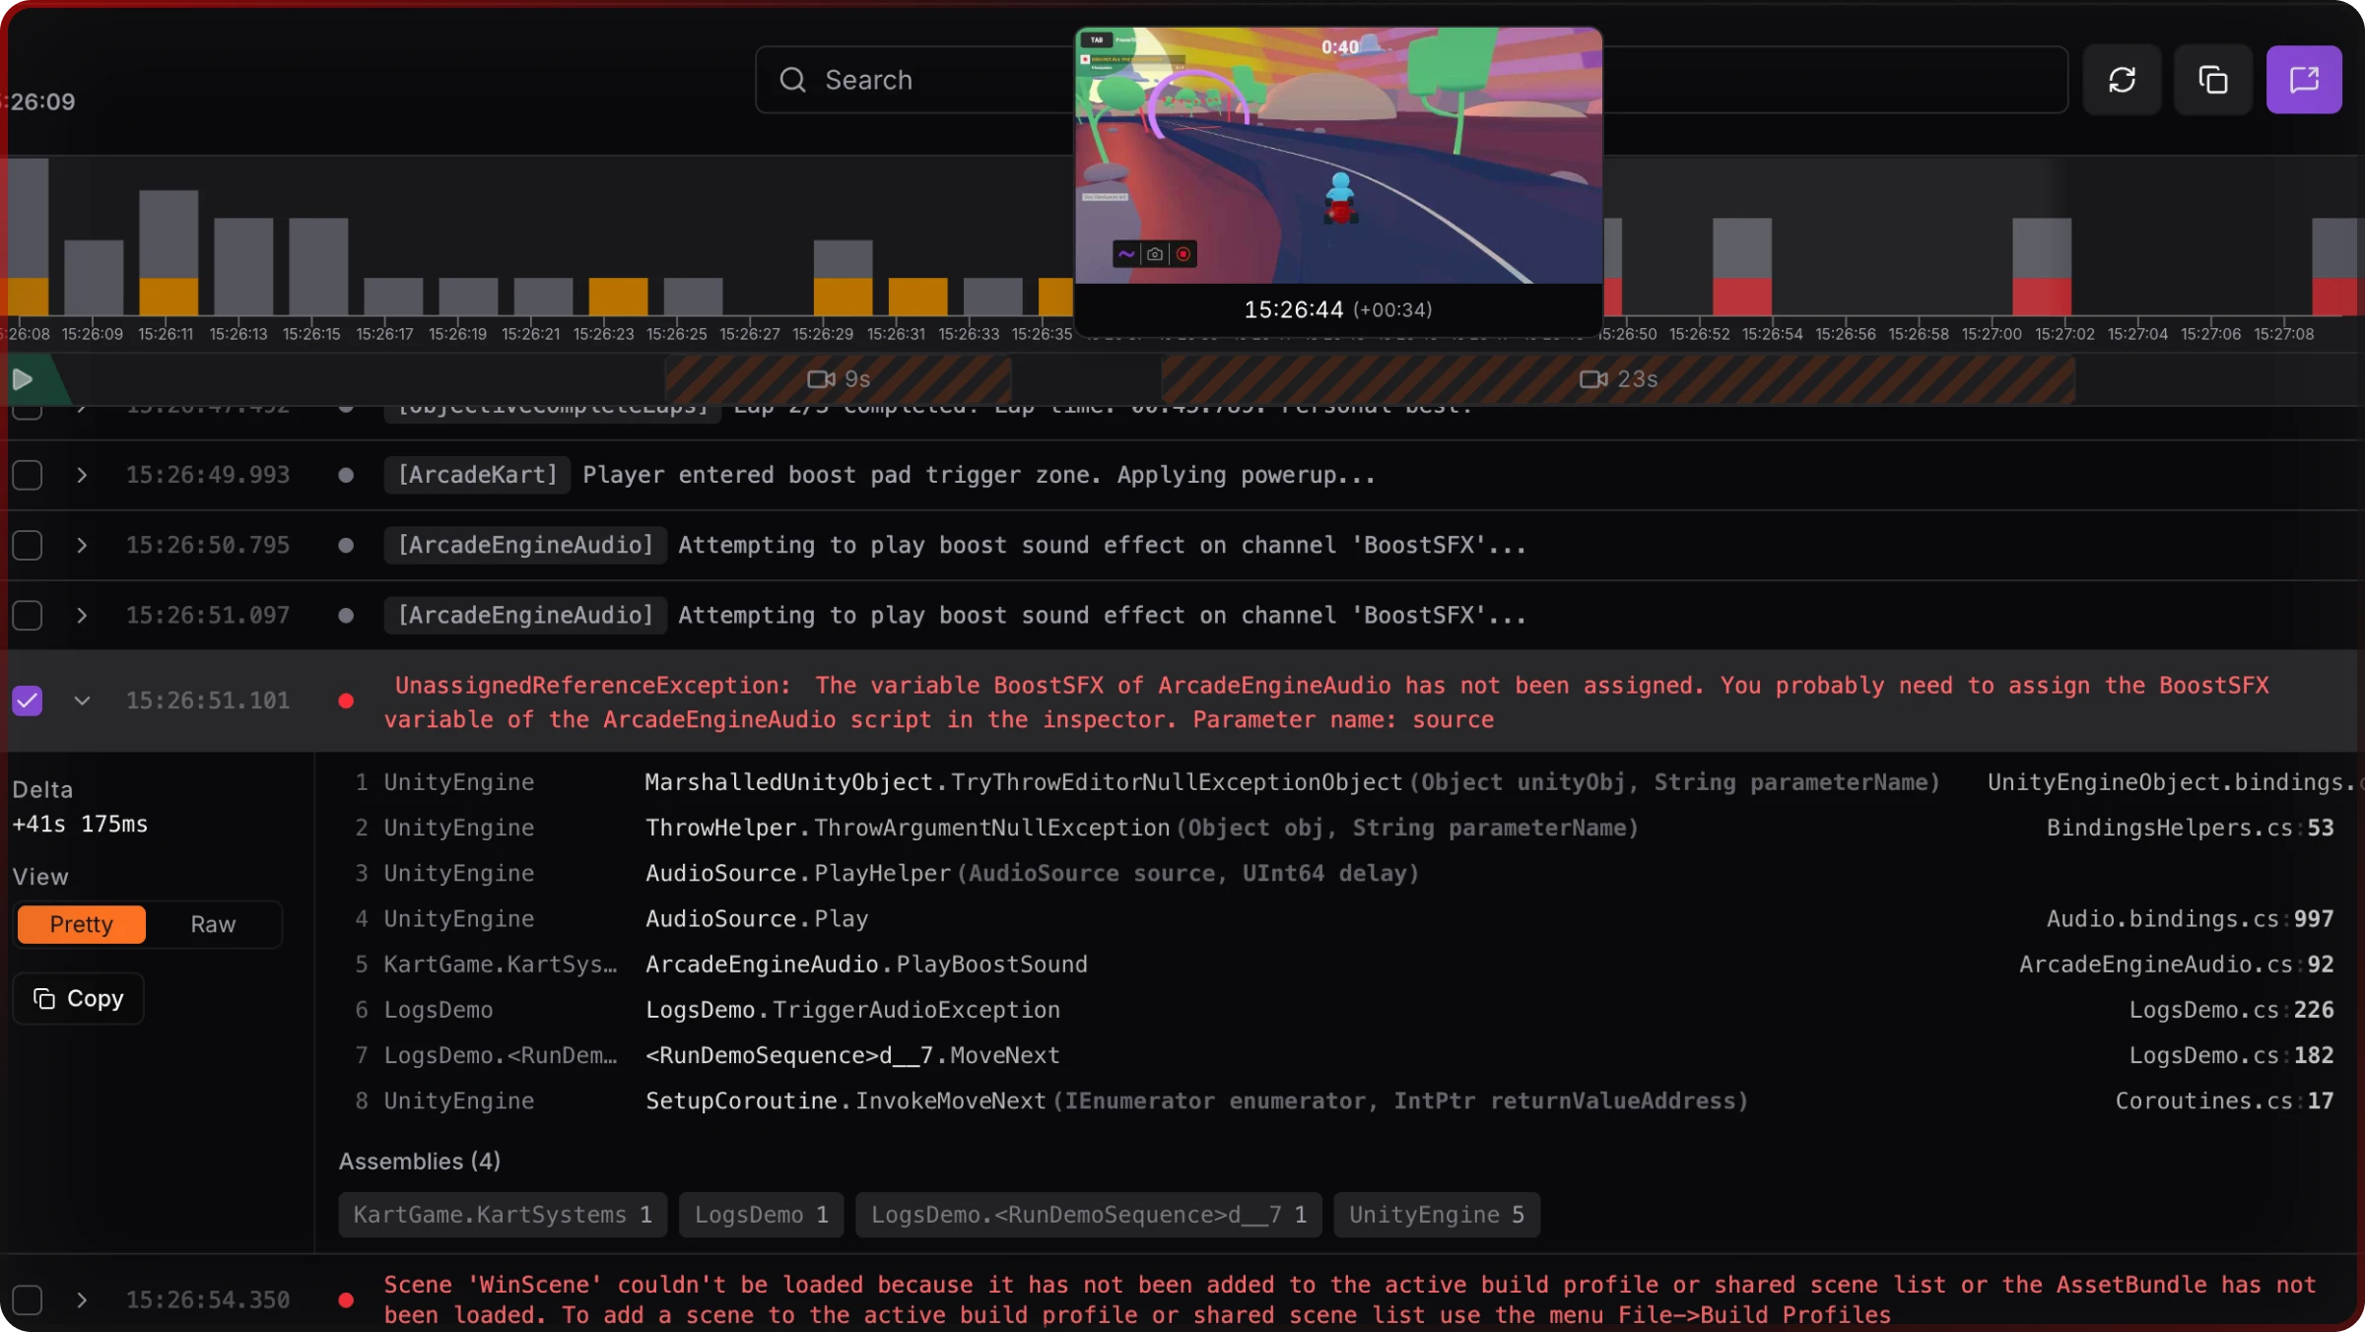
Task: Uncheck the selected 15:26:51.101 exception row
Action: [x=28, y=700]
